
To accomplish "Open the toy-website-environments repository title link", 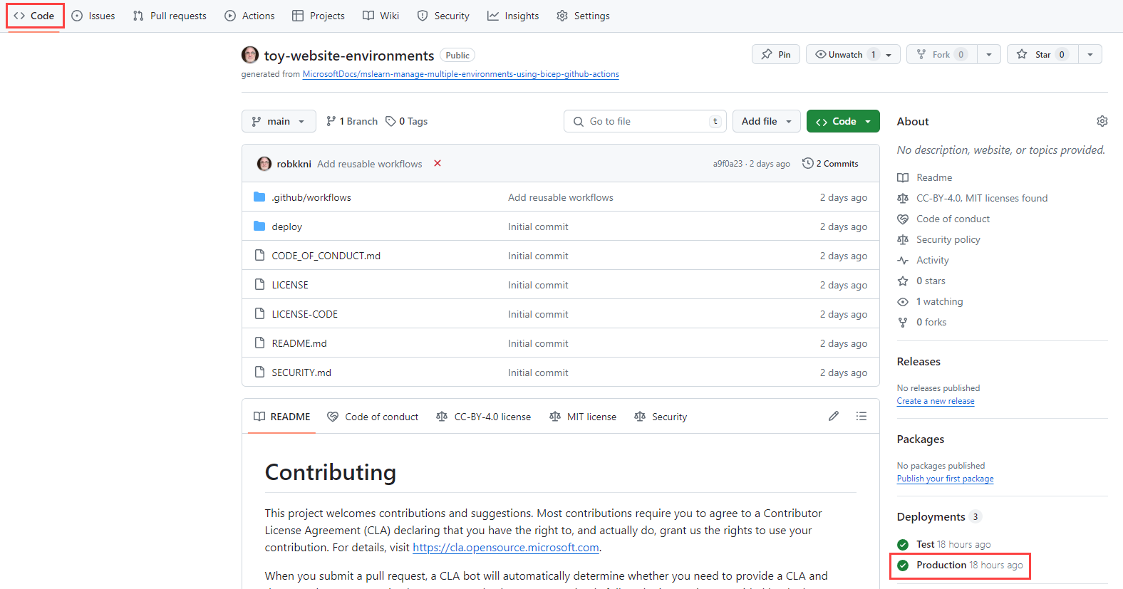I will [x=349, y=56].
